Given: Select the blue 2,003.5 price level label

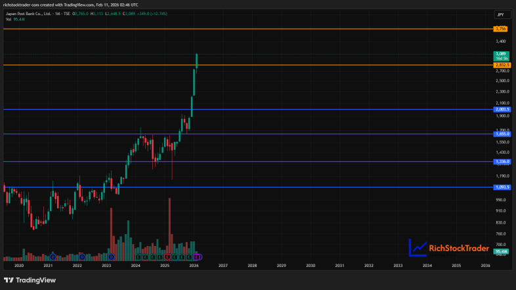Looking at the screenshot, I should [502, 109].
